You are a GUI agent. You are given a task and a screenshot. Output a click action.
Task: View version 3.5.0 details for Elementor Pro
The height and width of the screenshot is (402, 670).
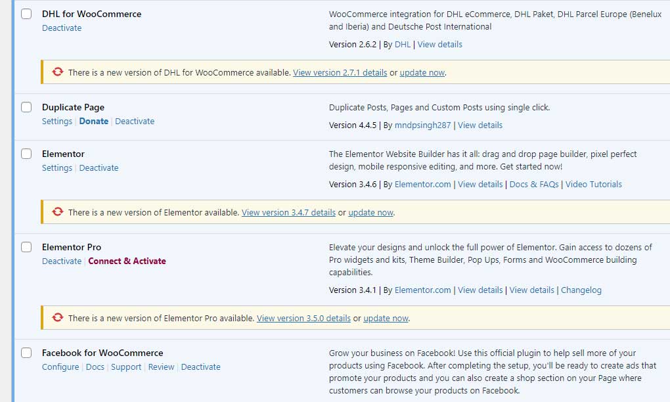pyautogui.click(x=303, y=318)
